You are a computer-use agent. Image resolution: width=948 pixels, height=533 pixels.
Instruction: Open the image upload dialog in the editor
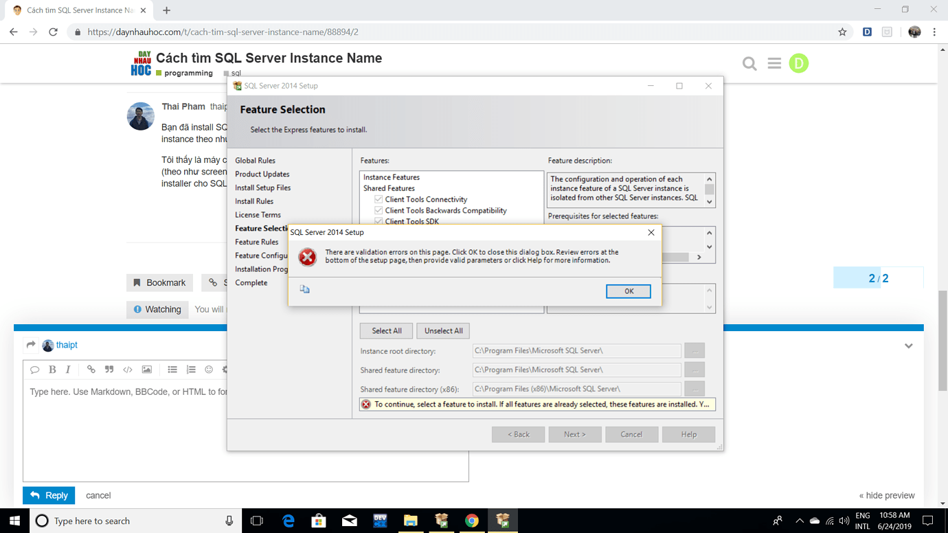point(146,369)
